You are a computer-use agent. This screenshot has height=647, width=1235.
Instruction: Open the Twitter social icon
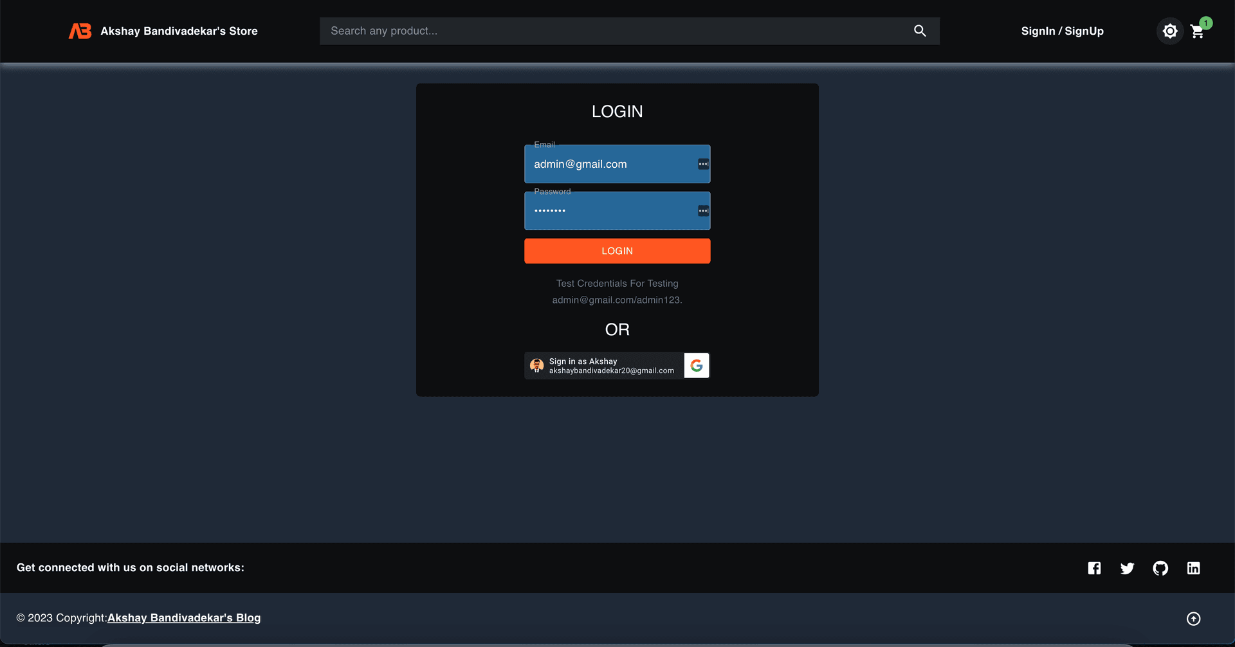click(x=1127, y=568)
